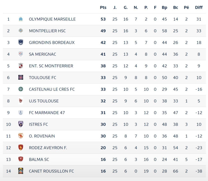Click the Girondins Bordeaux club logo
Viewport: 208px width, 181px height.
pyautogui.click(x=21, y=42)
